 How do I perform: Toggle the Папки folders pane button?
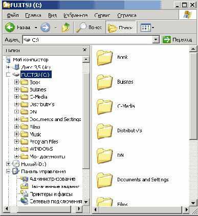(x=121, y=28)
